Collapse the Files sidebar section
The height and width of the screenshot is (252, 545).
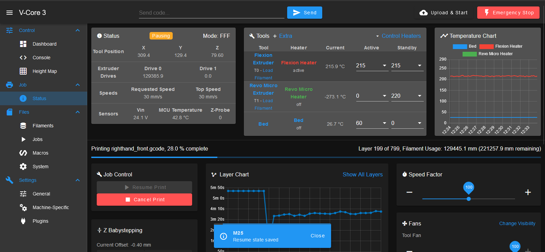[x=78, y=112]
